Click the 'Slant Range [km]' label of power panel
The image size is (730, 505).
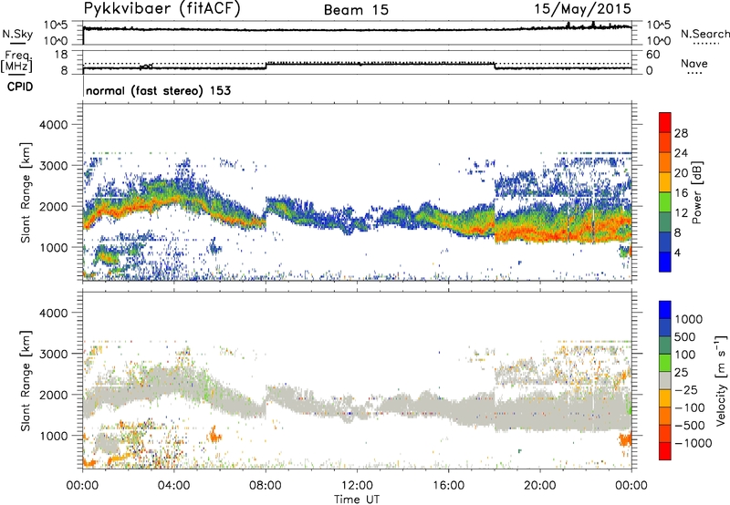click(26, 192)
